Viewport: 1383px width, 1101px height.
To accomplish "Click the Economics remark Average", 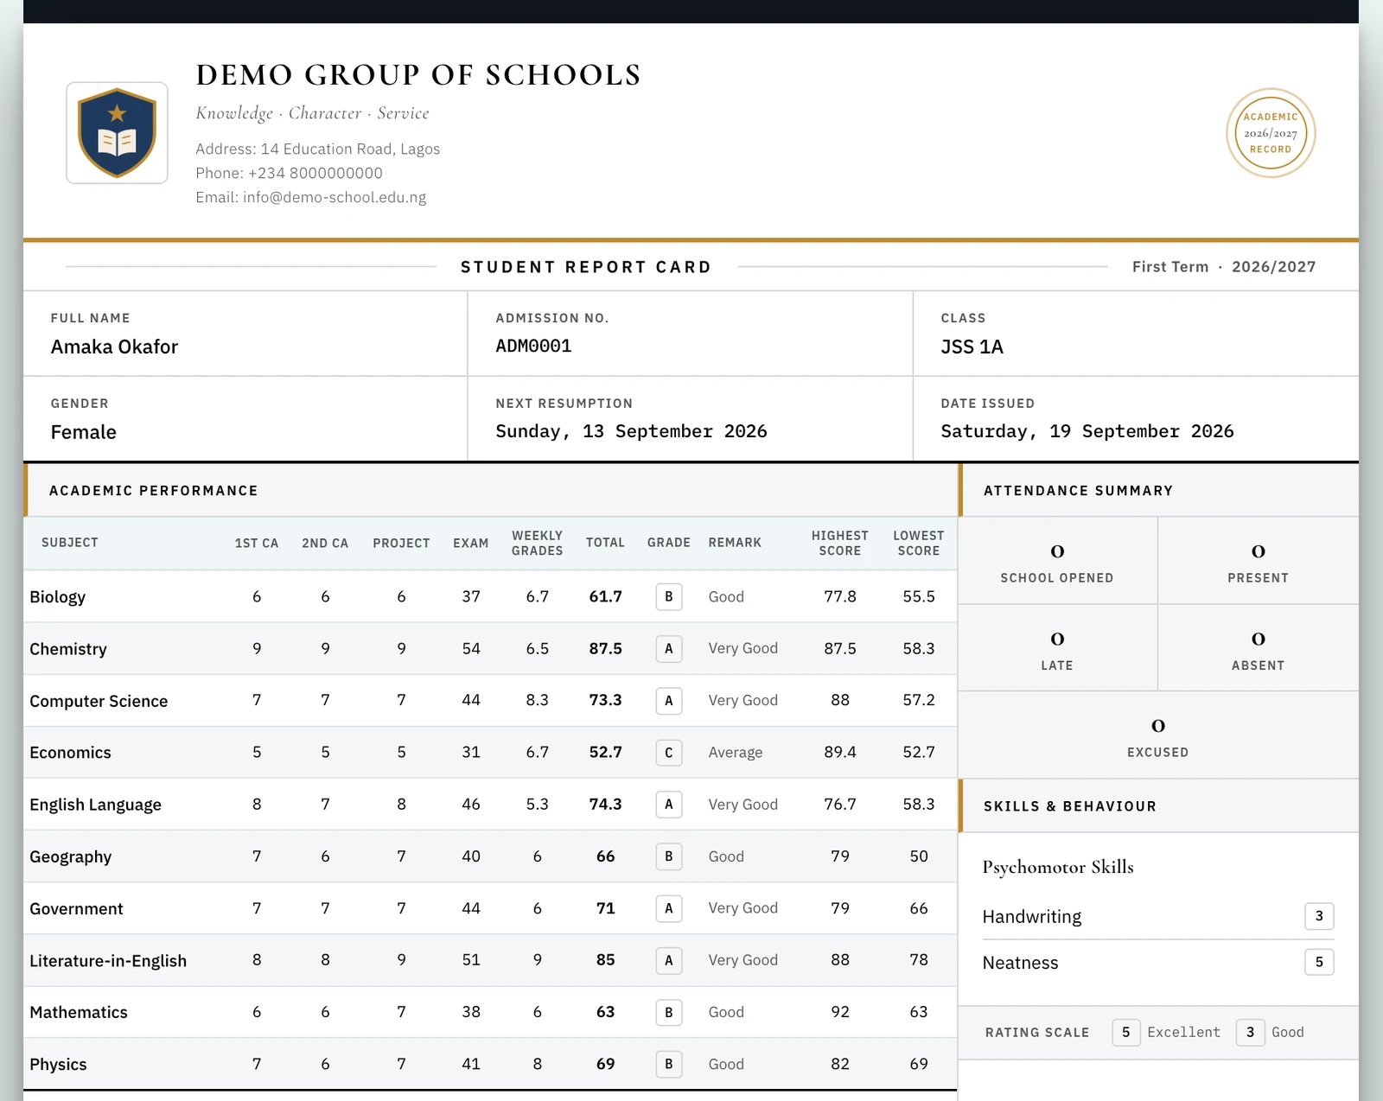I will pyautogui.click(x=735, y=753).
